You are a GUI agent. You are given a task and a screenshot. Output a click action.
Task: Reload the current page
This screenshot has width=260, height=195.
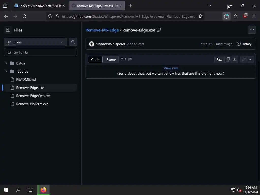[24, 16]
